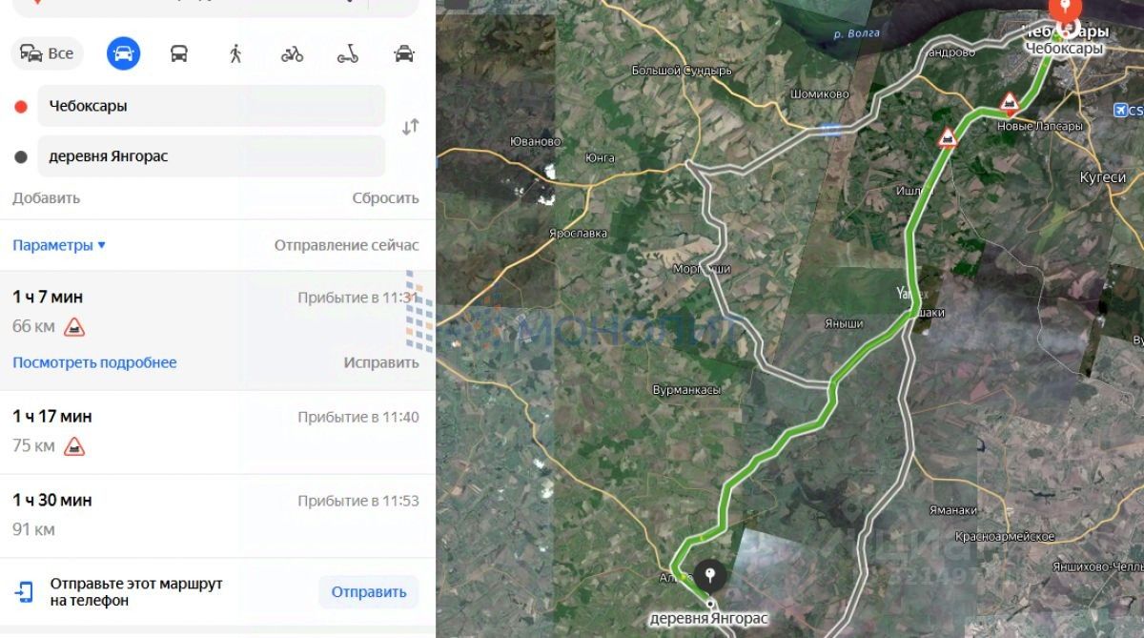
Task: Select the Все transport modes tab
Action: point(48,53)
